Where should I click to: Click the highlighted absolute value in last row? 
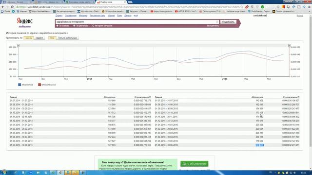(260, 145)
